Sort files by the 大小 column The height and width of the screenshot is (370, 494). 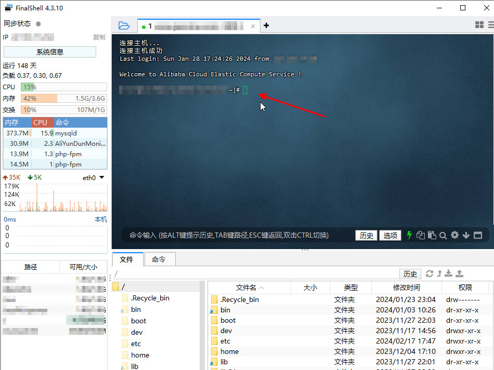pyautogui.click(x=310, y=287)
